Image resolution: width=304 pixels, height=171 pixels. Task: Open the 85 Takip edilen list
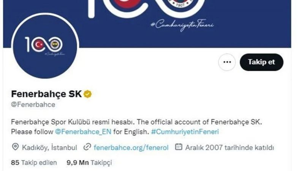pyautogui.click(x=34, y=163)
